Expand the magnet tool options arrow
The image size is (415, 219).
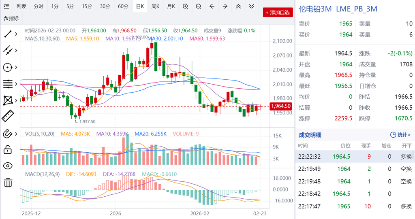[16, 133]
